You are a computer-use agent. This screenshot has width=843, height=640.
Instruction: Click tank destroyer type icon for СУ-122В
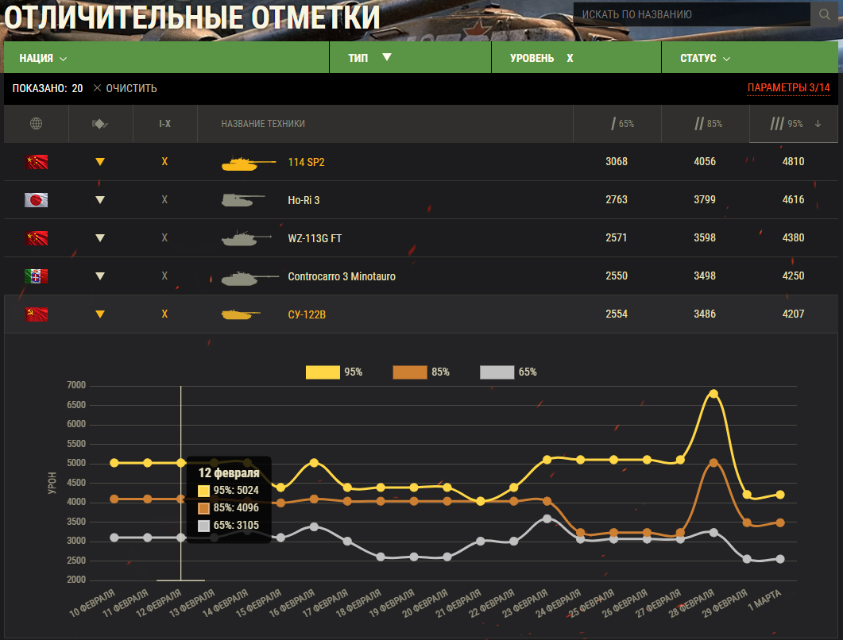tap(100, 314)
